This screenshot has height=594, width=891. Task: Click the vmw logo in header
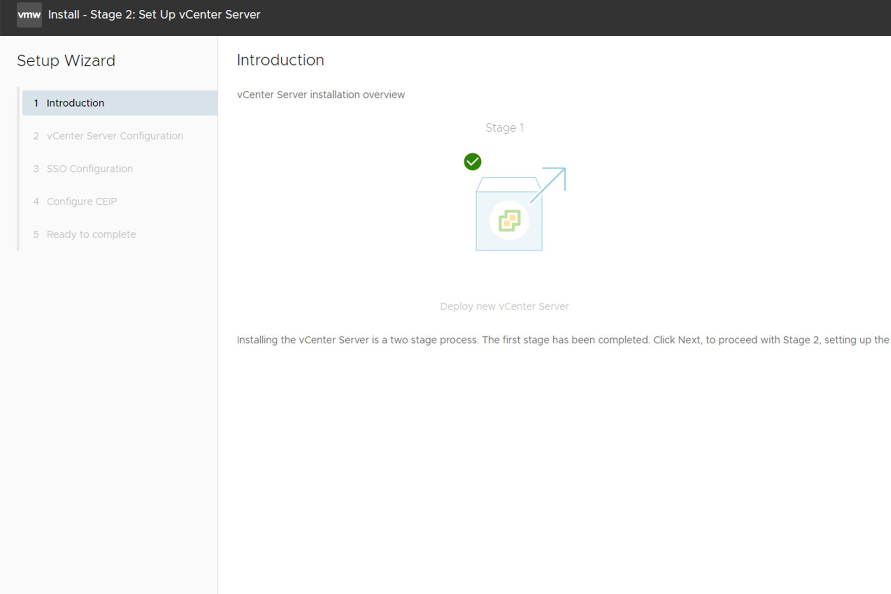(29, 15)
